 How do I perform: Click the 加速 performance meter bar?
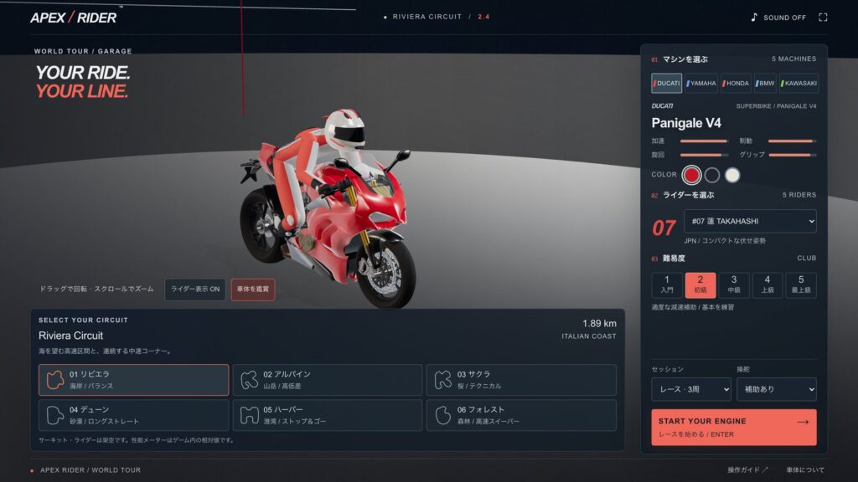tap(704, 141)
